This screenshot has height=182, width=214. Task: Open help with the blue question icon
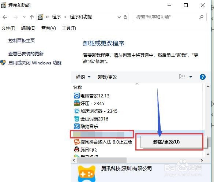coord(203,77)
